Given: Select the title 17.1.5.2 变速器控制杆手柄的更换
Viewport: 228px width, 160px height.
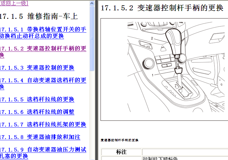Looking at the screenshot, I should pyautogui.click(x=162, y=8).
